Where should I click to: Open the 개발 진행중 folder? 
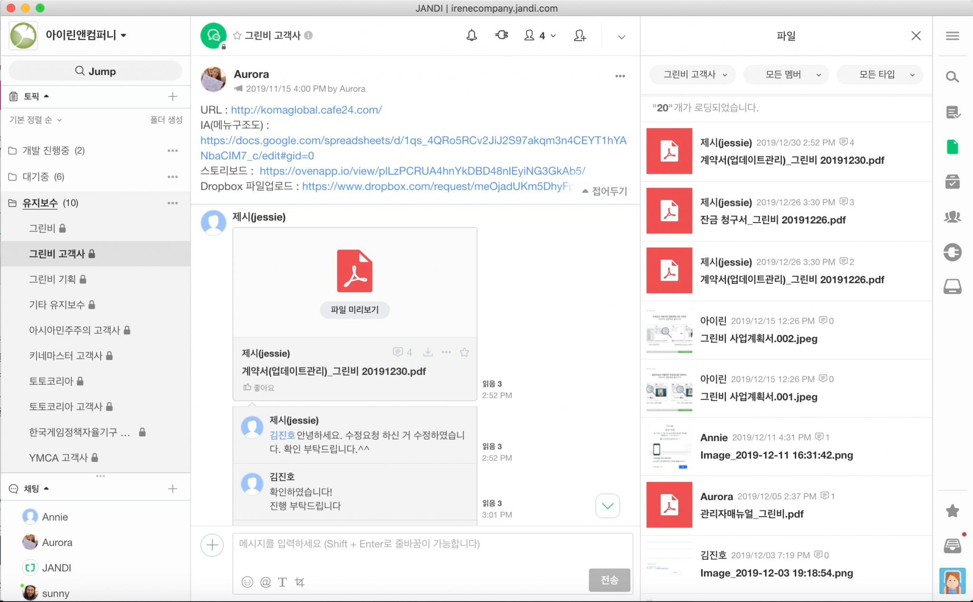[x=47, y=150]
